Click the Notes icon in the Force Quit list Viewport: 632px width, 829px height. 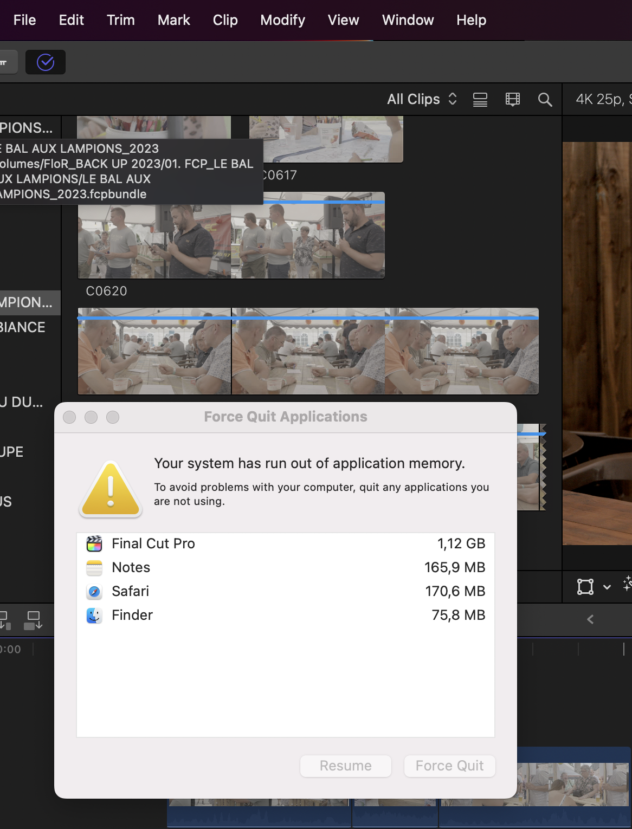(94, 567)
